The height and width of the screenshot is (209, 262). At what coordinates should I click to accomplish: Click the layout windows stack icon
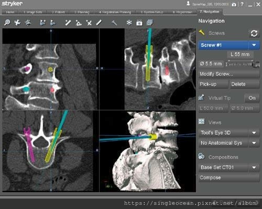pyautogui.click(x=150, y=22)
